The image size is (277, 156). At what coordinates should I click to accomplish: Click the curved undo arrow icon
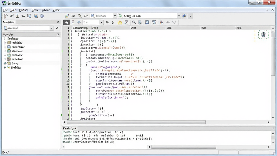(23, 16)
